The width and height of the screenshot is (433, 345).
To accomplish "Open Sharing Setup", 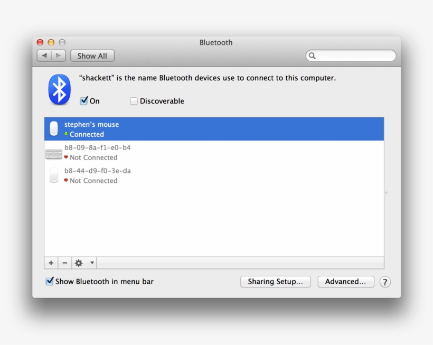I will 276,282.
